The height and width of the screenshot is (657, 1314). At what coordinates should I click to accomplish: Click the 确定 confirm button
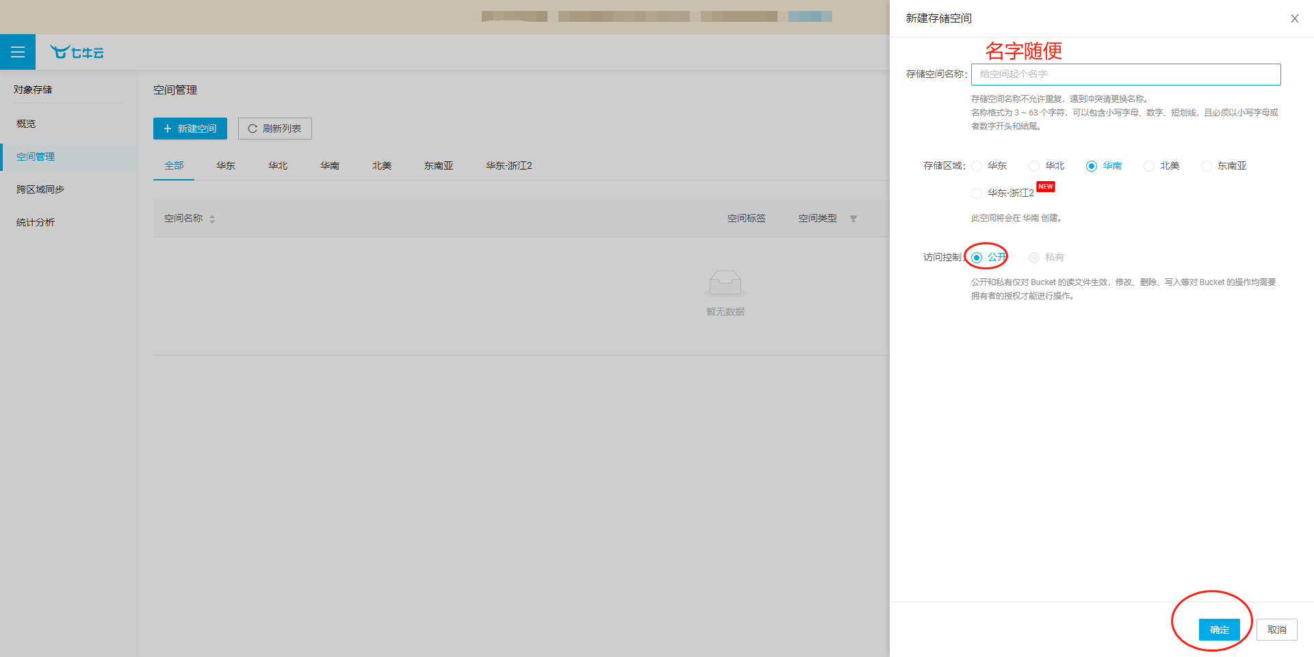click(1219, 630)
